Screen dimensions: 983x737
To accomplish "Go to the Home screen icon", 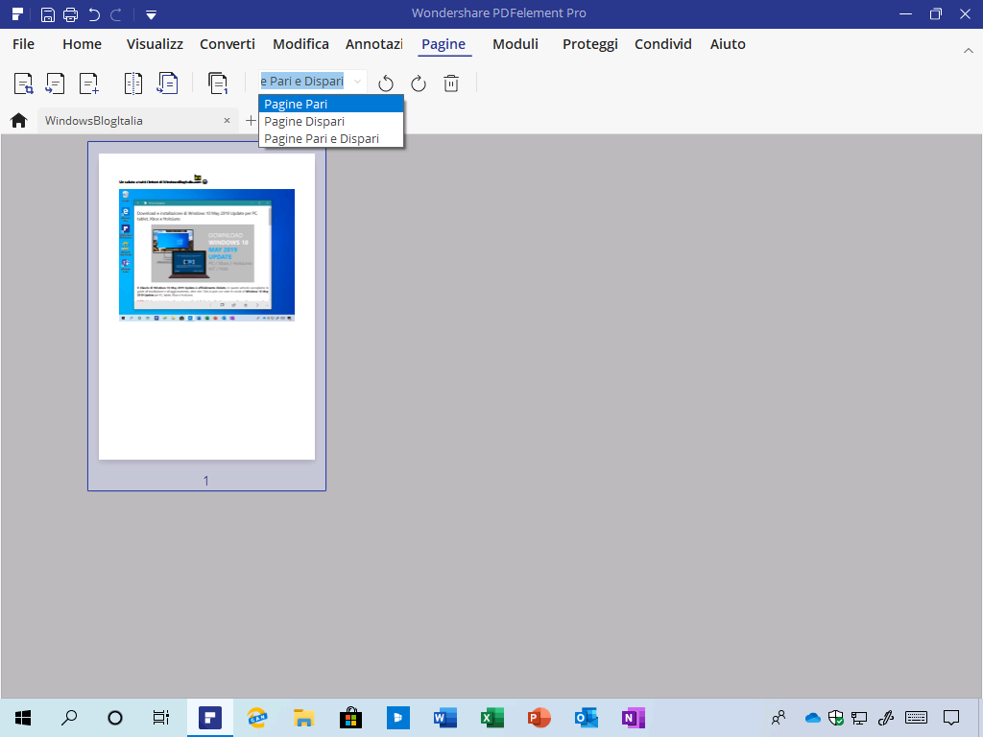I will click(19, 120).
